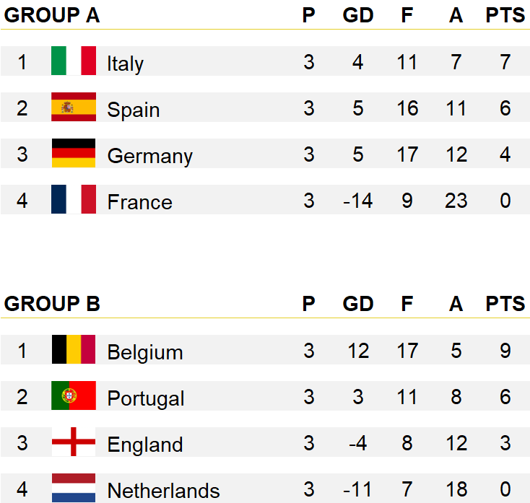This screenshot has width=530, height=503.
Task: Click the France flag icon
Action: click(74, 199)
